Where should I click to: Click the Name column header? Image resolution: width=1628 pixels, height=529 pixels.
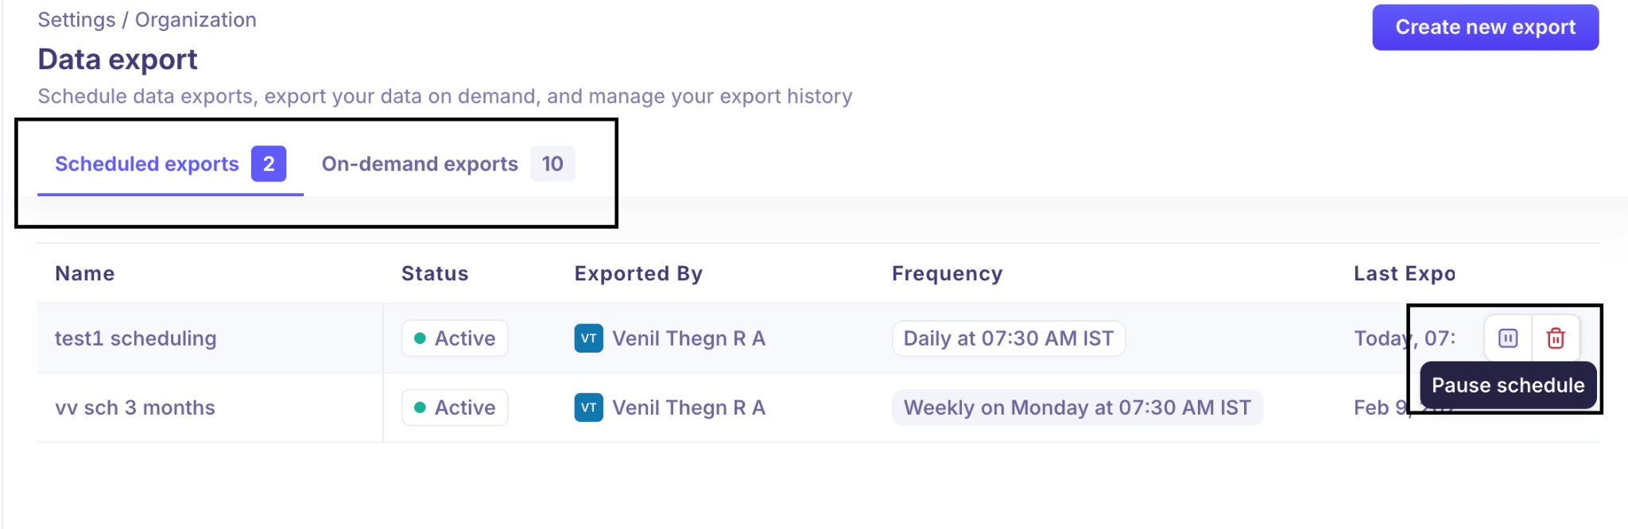coord(85,273)
